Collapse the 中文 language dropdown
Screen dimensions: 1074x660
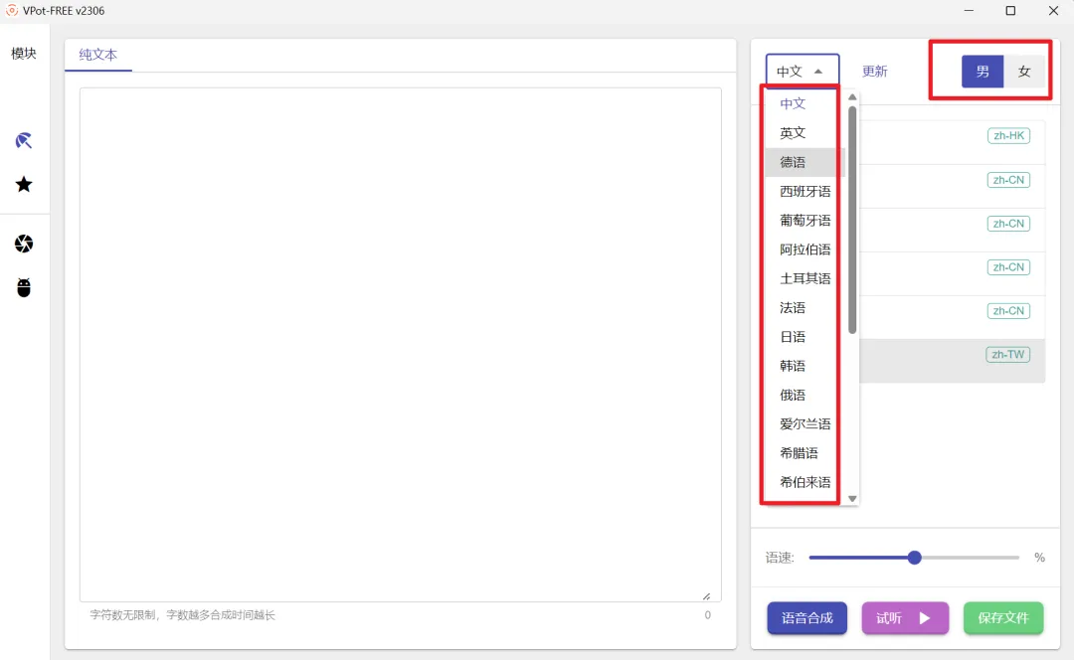803,72
